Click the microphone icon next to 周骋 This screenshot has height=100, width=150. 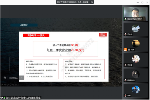(x=129, y=49)
